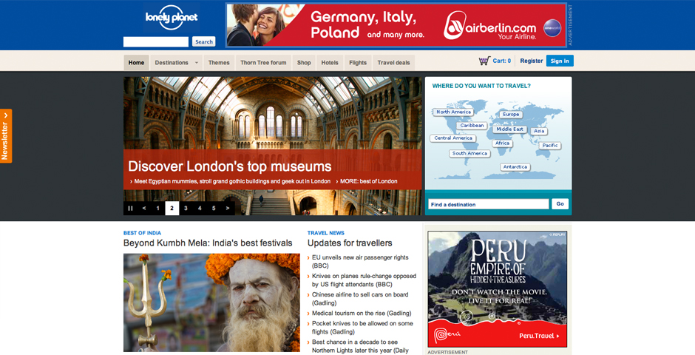Open MORE: best of London link
695x355 pixels.
(x=369, y=181)
